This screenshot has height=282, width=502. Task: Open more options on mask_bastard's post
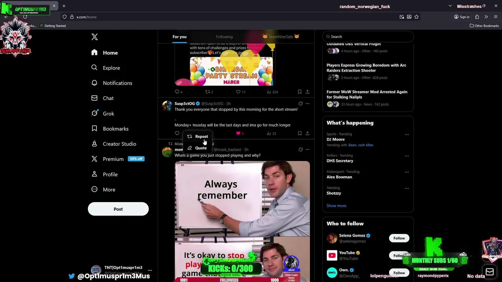(307, 150)
